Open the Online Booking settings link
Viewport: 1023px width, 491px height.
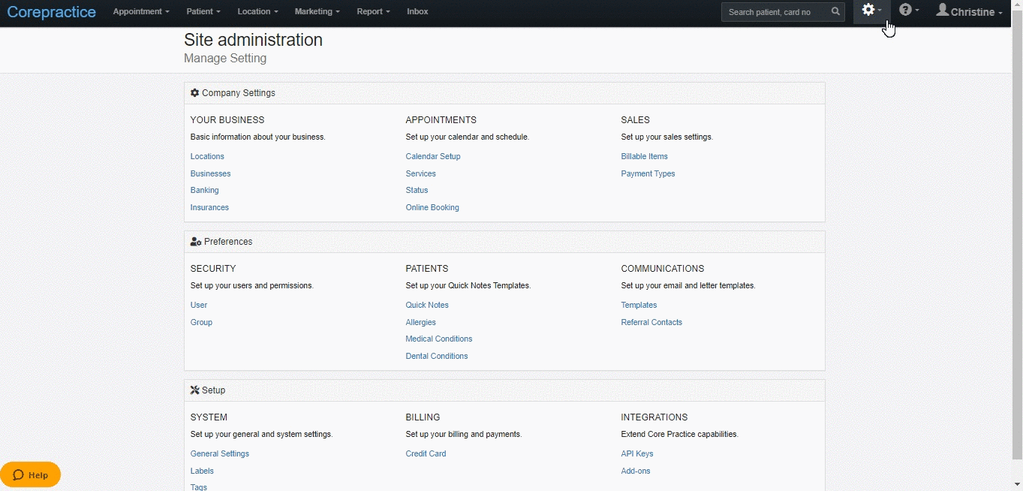[432, 208]
